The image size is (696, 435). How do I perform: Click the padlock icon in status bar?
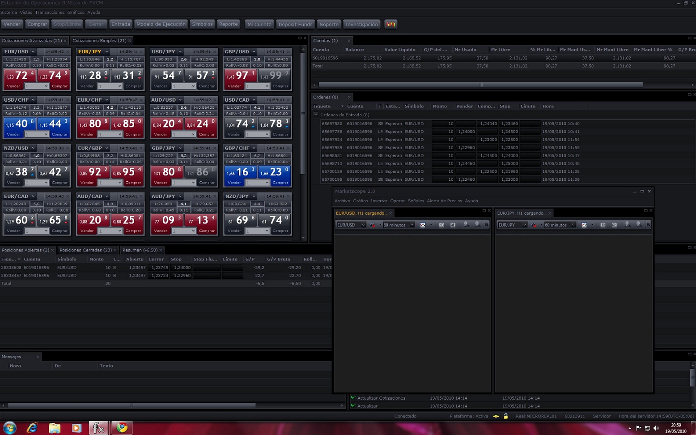pos(506,416)
